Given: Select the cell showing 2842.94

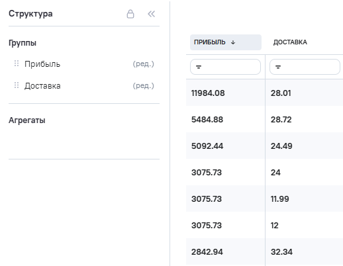Looking at the screenshot, I should tap(207, 252).
